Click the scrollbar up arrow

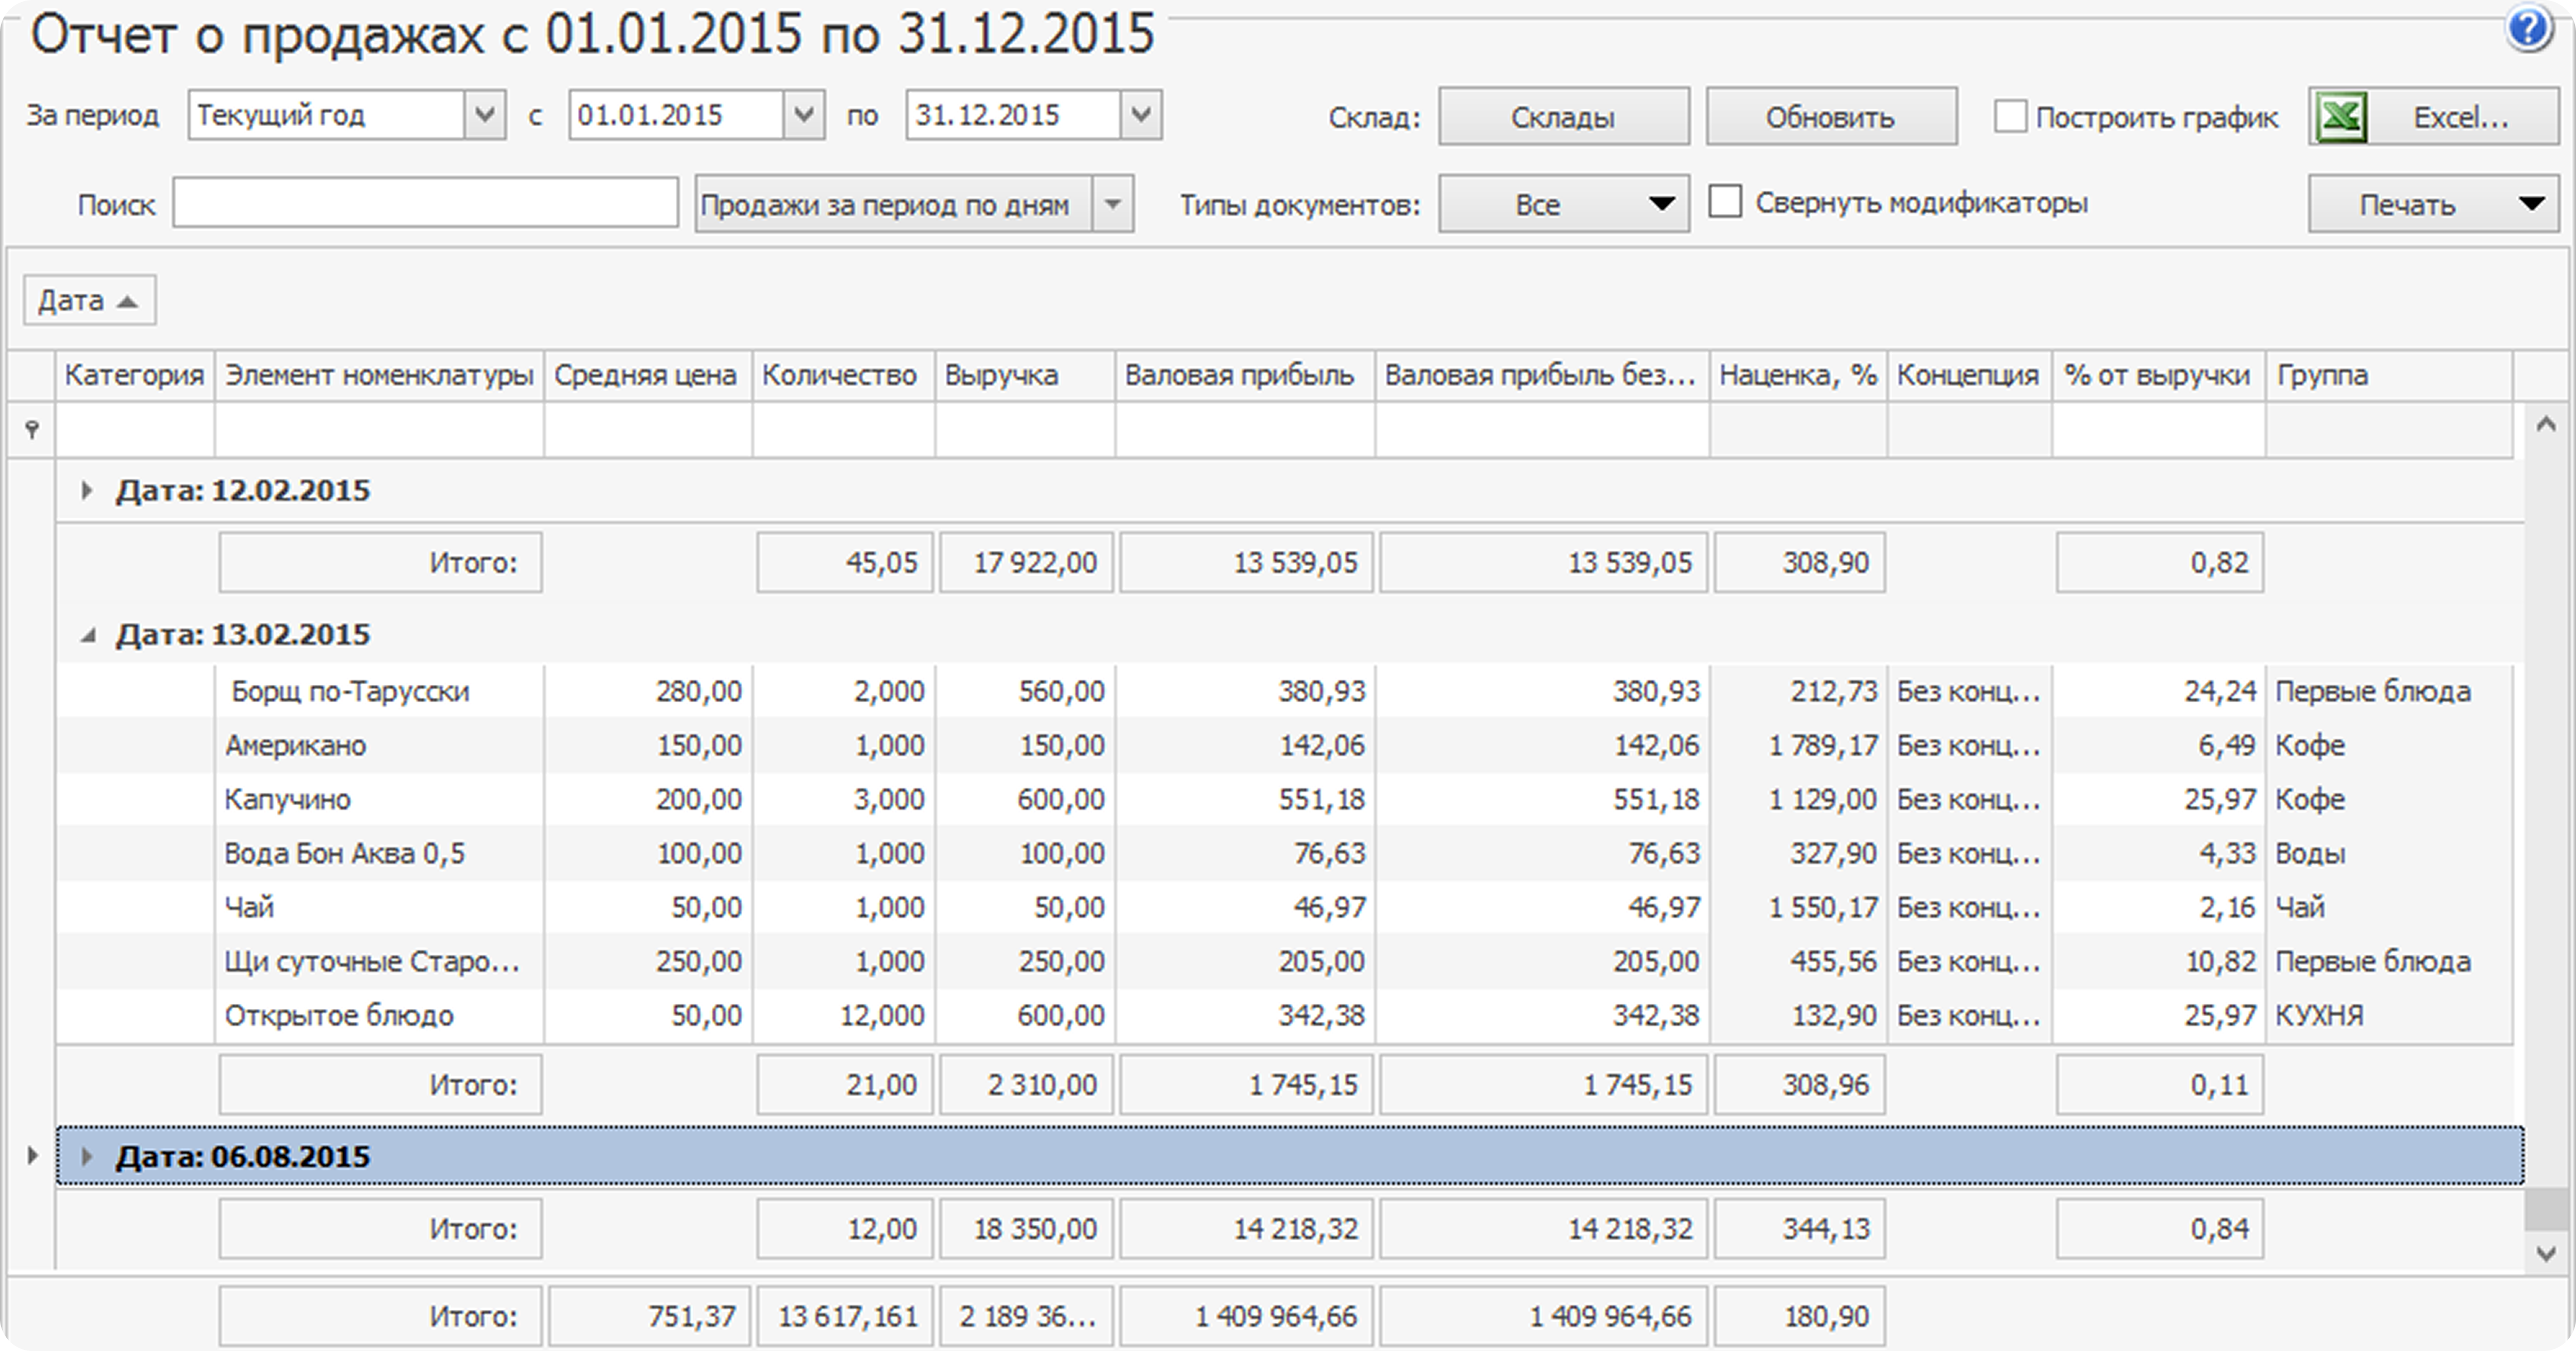click(2546, 425)
